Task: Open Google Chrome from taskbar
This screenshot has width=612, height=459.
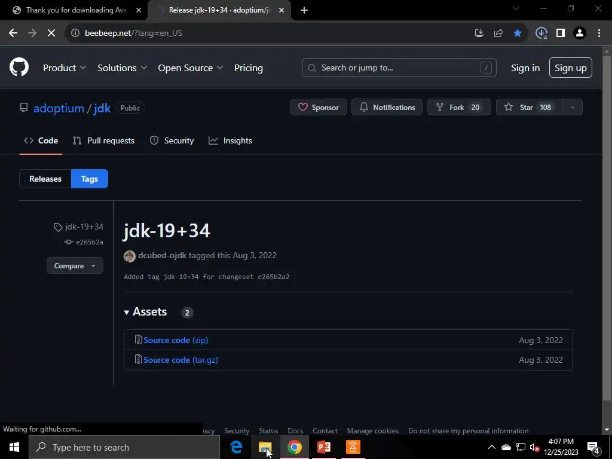Action: [x=295, y=447]
